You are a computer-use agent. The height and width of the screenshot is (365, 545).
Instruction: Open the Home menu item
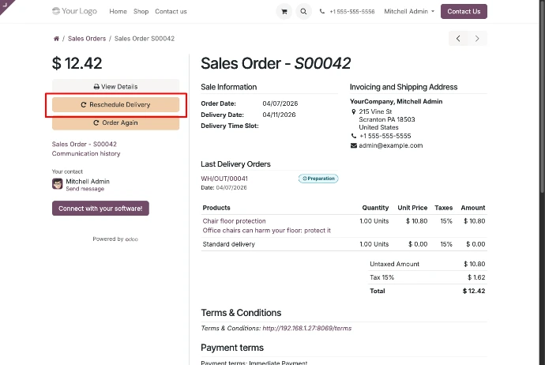[118, 12]
